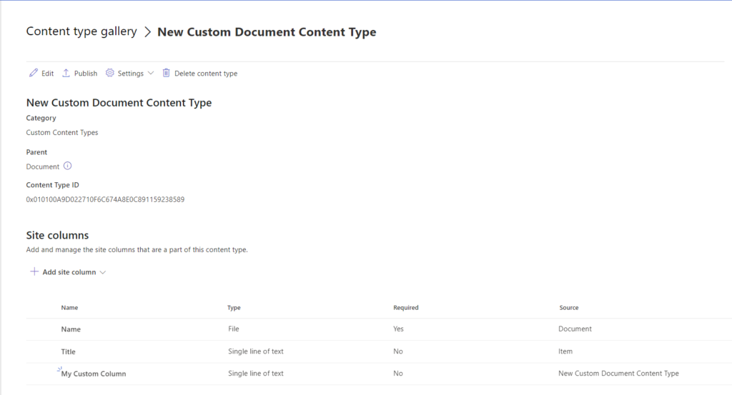This screenshot has height=395, width=732.
Task: Click Single line of text in Title row
Action: pyautogui.click(x=256, y=351)
